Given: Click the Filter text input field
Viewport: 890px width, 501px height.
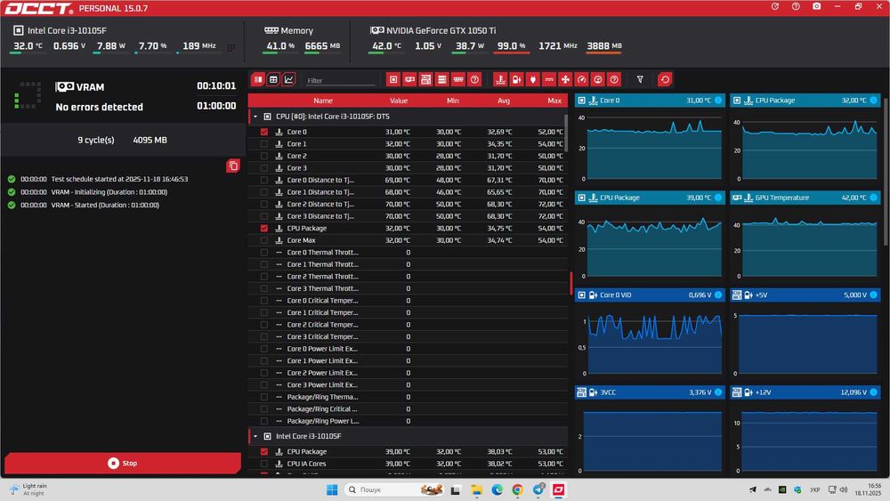Looking at the screenshot, I should coord(341,81).
